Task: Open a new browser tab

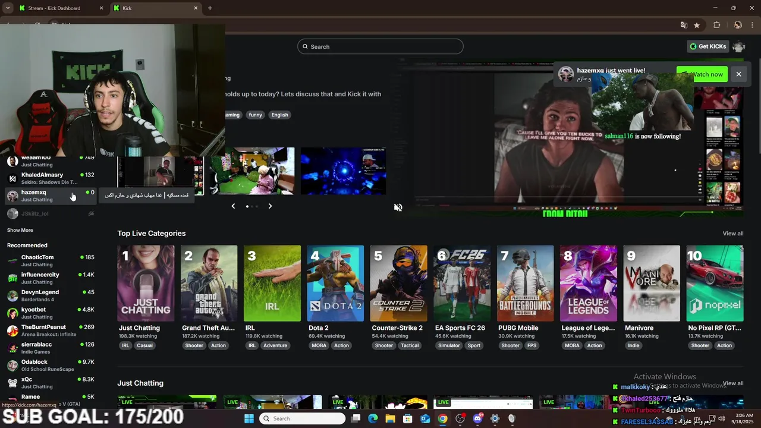Action: (210, 8)
